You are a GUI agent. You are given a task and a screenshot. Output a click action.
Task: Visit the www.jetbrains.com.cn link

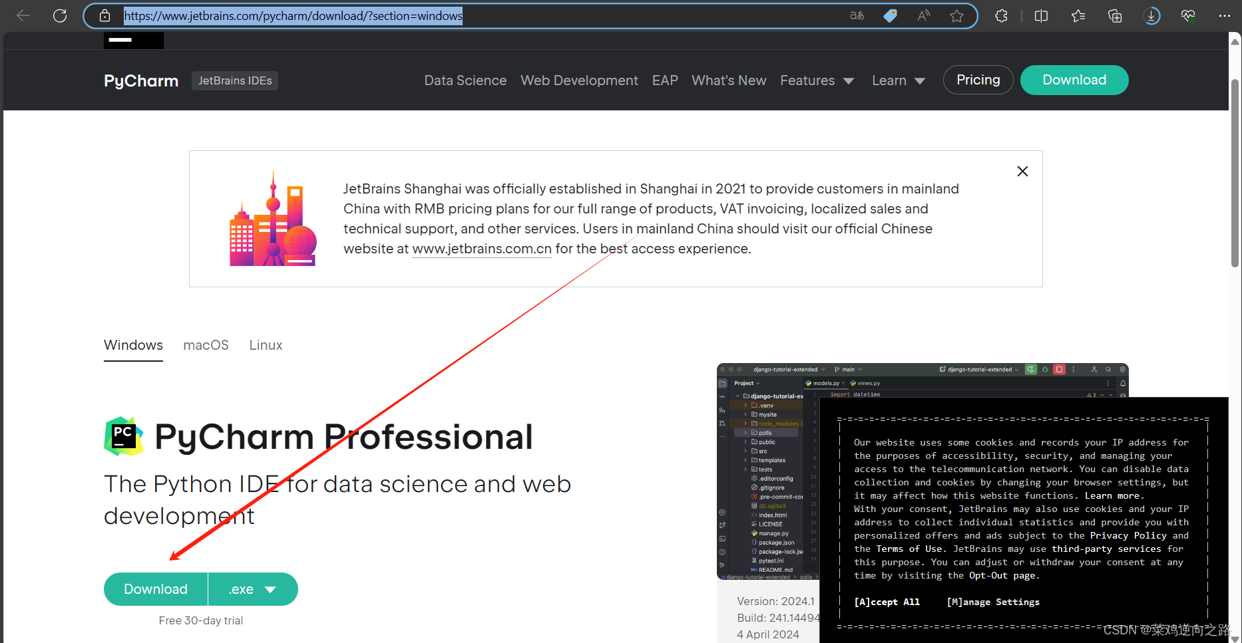[481, 249]
